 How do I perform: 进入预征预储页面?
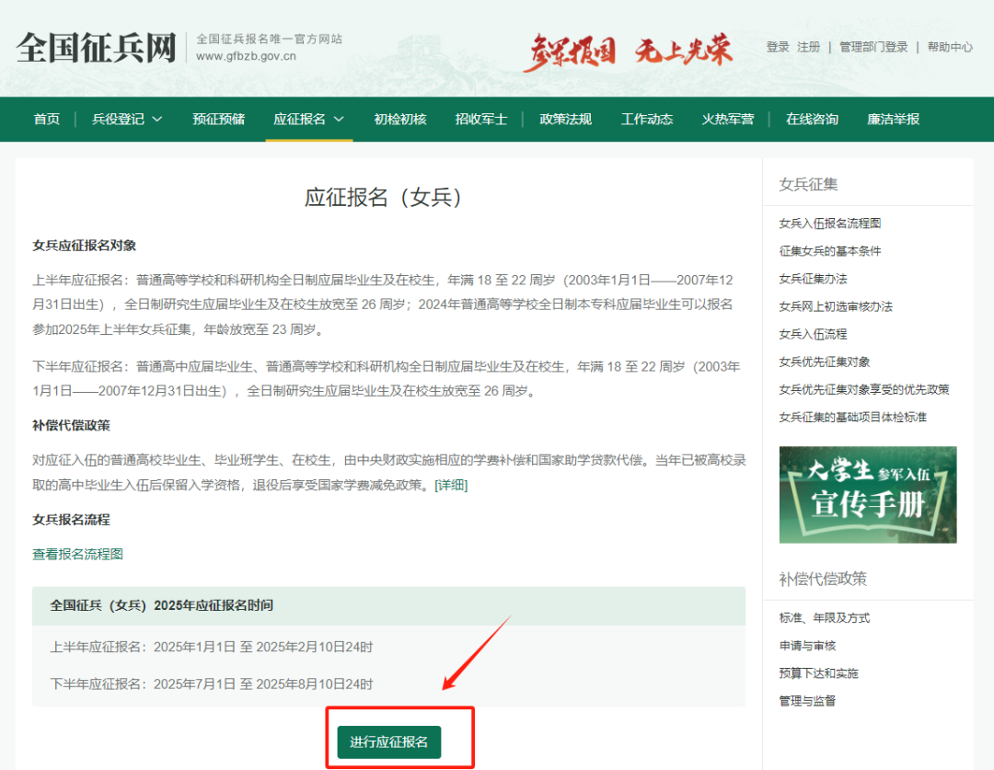218,119
